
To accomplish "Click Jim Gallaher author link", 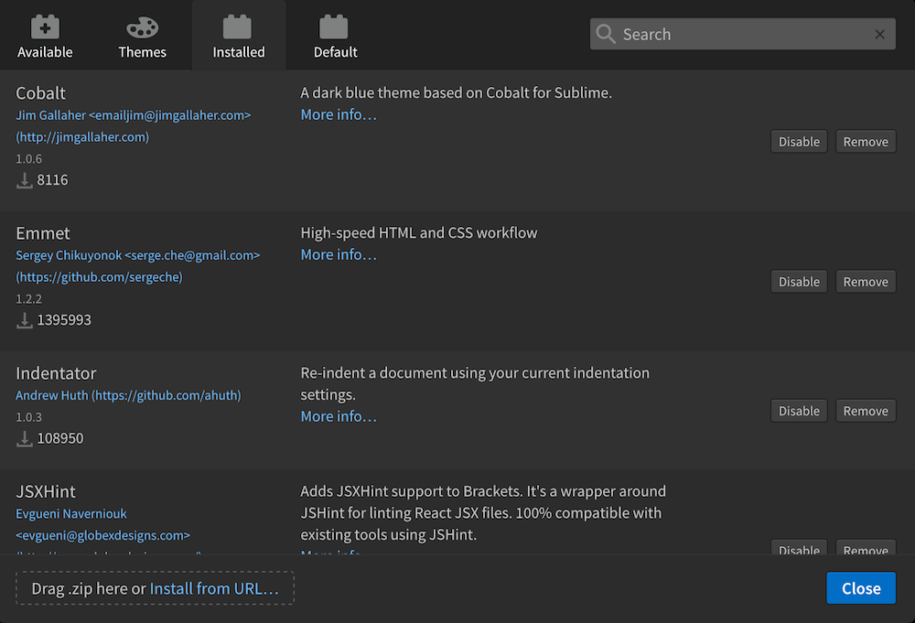I will pos(133,115).
